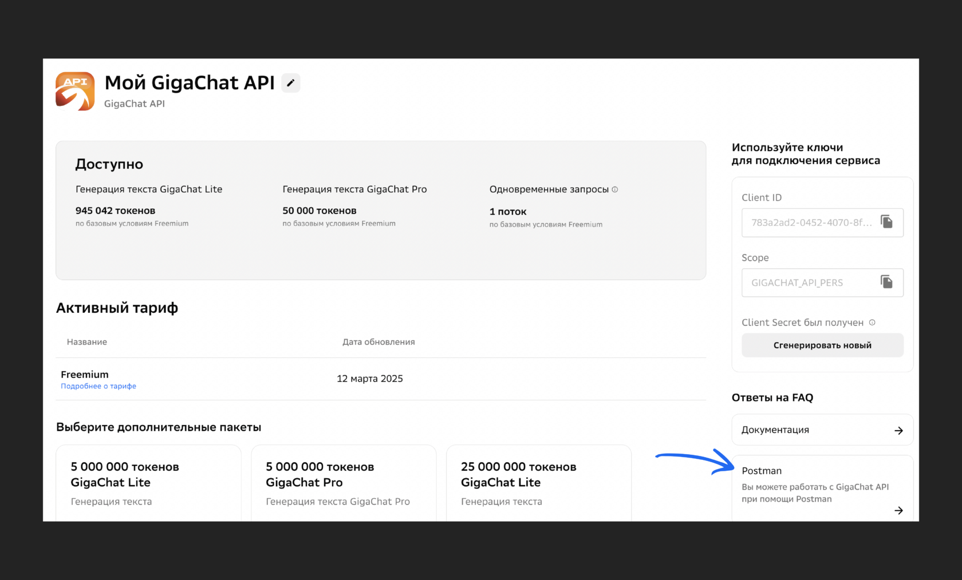
Task: Click info icon beside Client Secret был получен
Action: (x=872, y=323)
